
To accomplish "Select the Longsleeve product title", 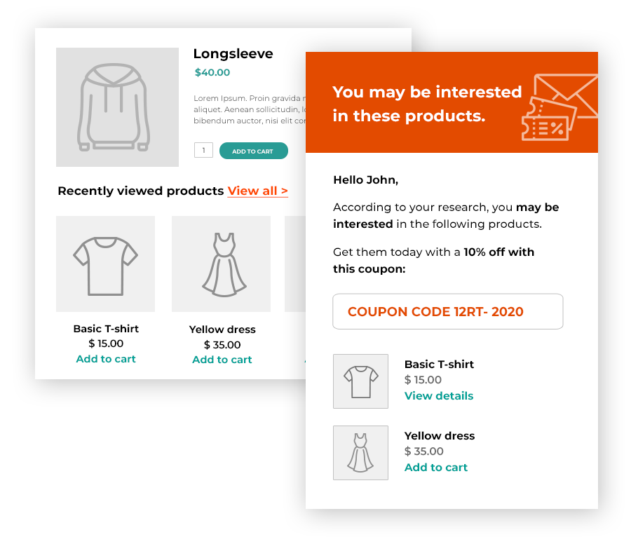I will pyautogui.click(x=233, y=53).
